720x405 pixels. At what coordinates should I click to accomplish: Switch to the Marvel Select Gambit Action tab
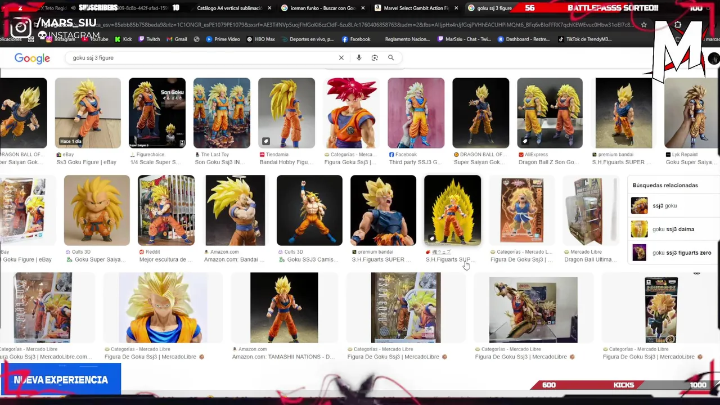[x=416, y=8]
